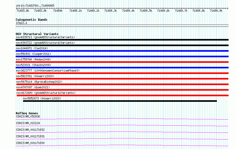The height and width of the screenshot is (149, 236).
Task: Open variant nsv5852673 (Almarri2020) label
Action: pos(42,98)
